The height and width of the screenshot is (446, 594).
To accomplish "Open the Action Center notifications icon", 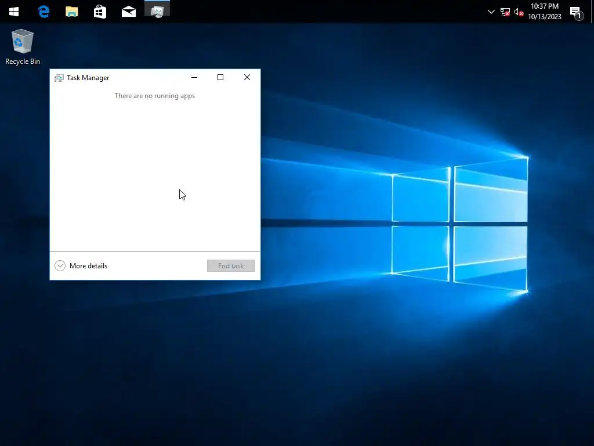I will point(577,13).
